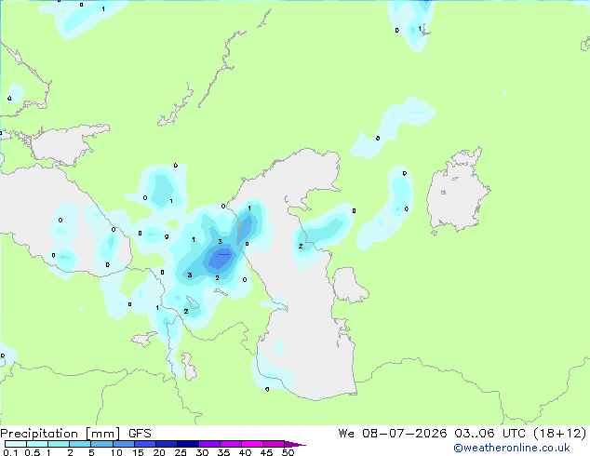This screenshot has height=456, width=590.
Task: Click the 'We' weekday label
Action: coord(346,434)
